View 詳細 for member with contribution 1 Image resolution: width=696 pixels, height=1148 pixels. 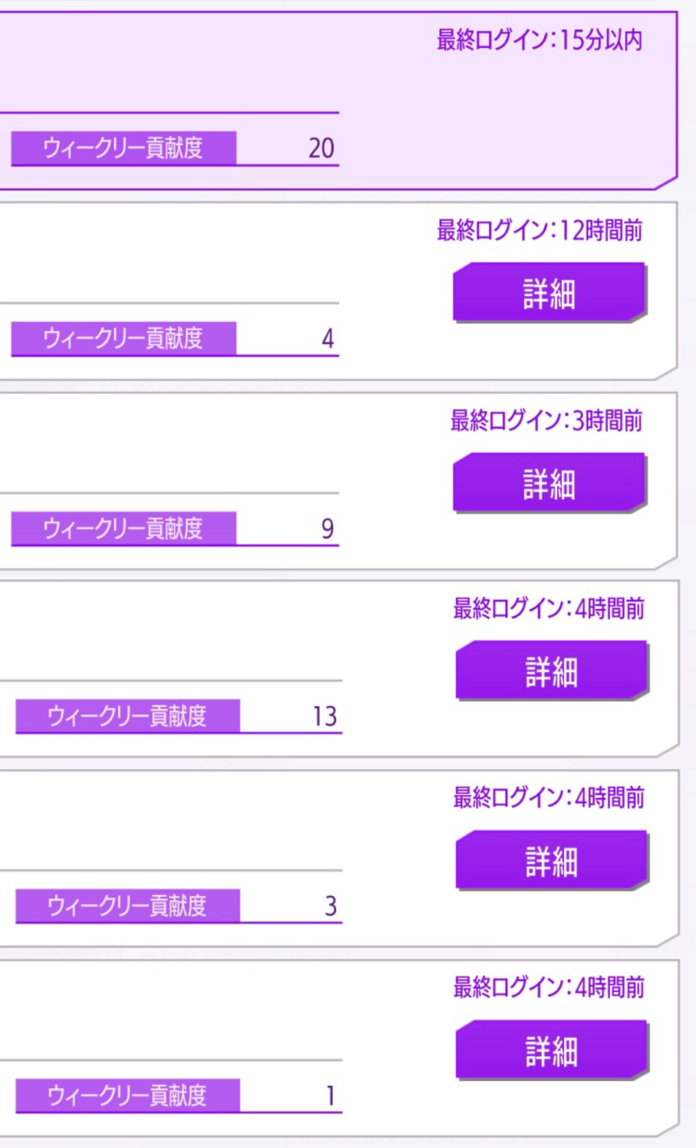[552, 1050]
